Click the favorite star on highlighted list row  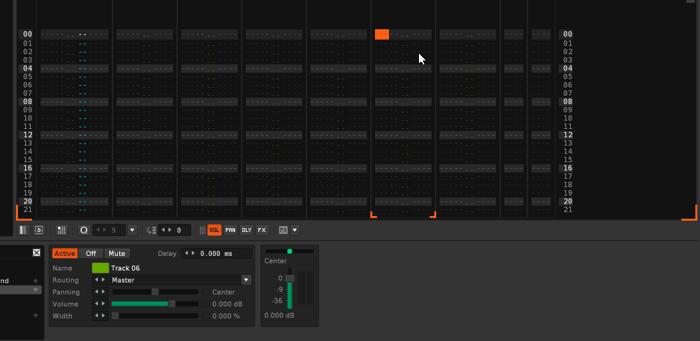(x=36, y=290)
